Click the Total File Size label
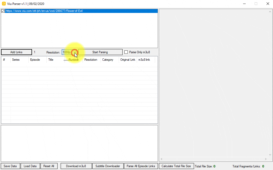Image resolution: width=273 pixels, height=170 pixels. coord(204,166)
